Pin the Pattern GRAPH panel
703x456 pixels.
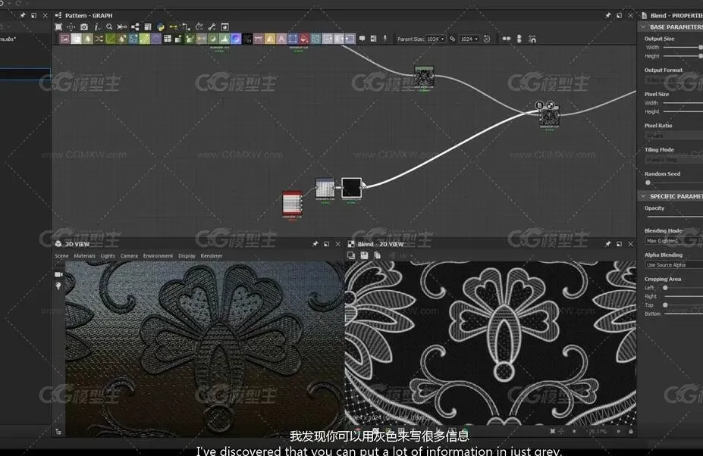click(x=608, y=15)
